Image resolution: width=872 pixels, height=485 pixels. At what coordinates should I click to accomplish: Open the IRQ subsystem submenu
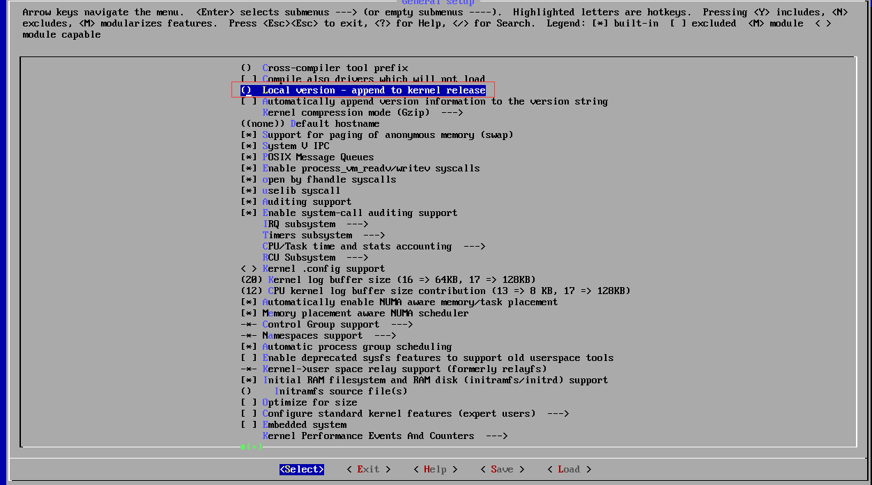pyautogui.click(x=315, y=224)
